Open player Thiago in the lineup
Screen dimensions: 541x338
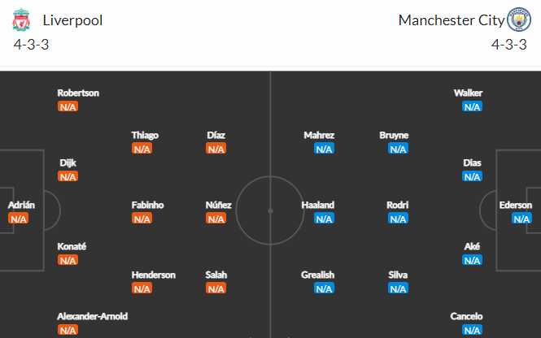click(x=145, y=135)
